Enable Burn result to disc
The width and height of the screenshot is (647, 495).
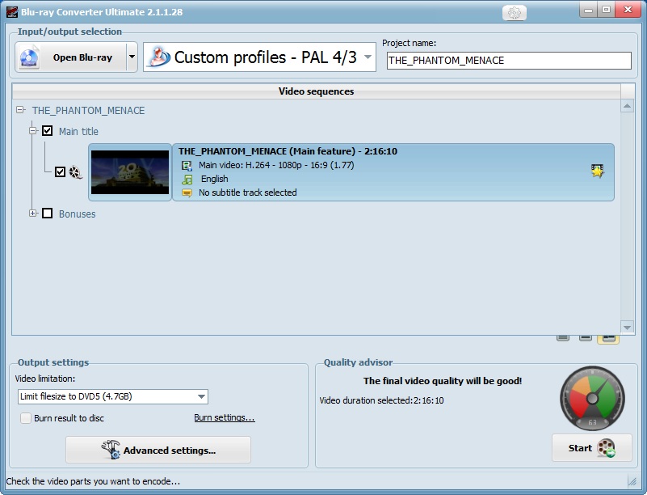click(26, 418)
